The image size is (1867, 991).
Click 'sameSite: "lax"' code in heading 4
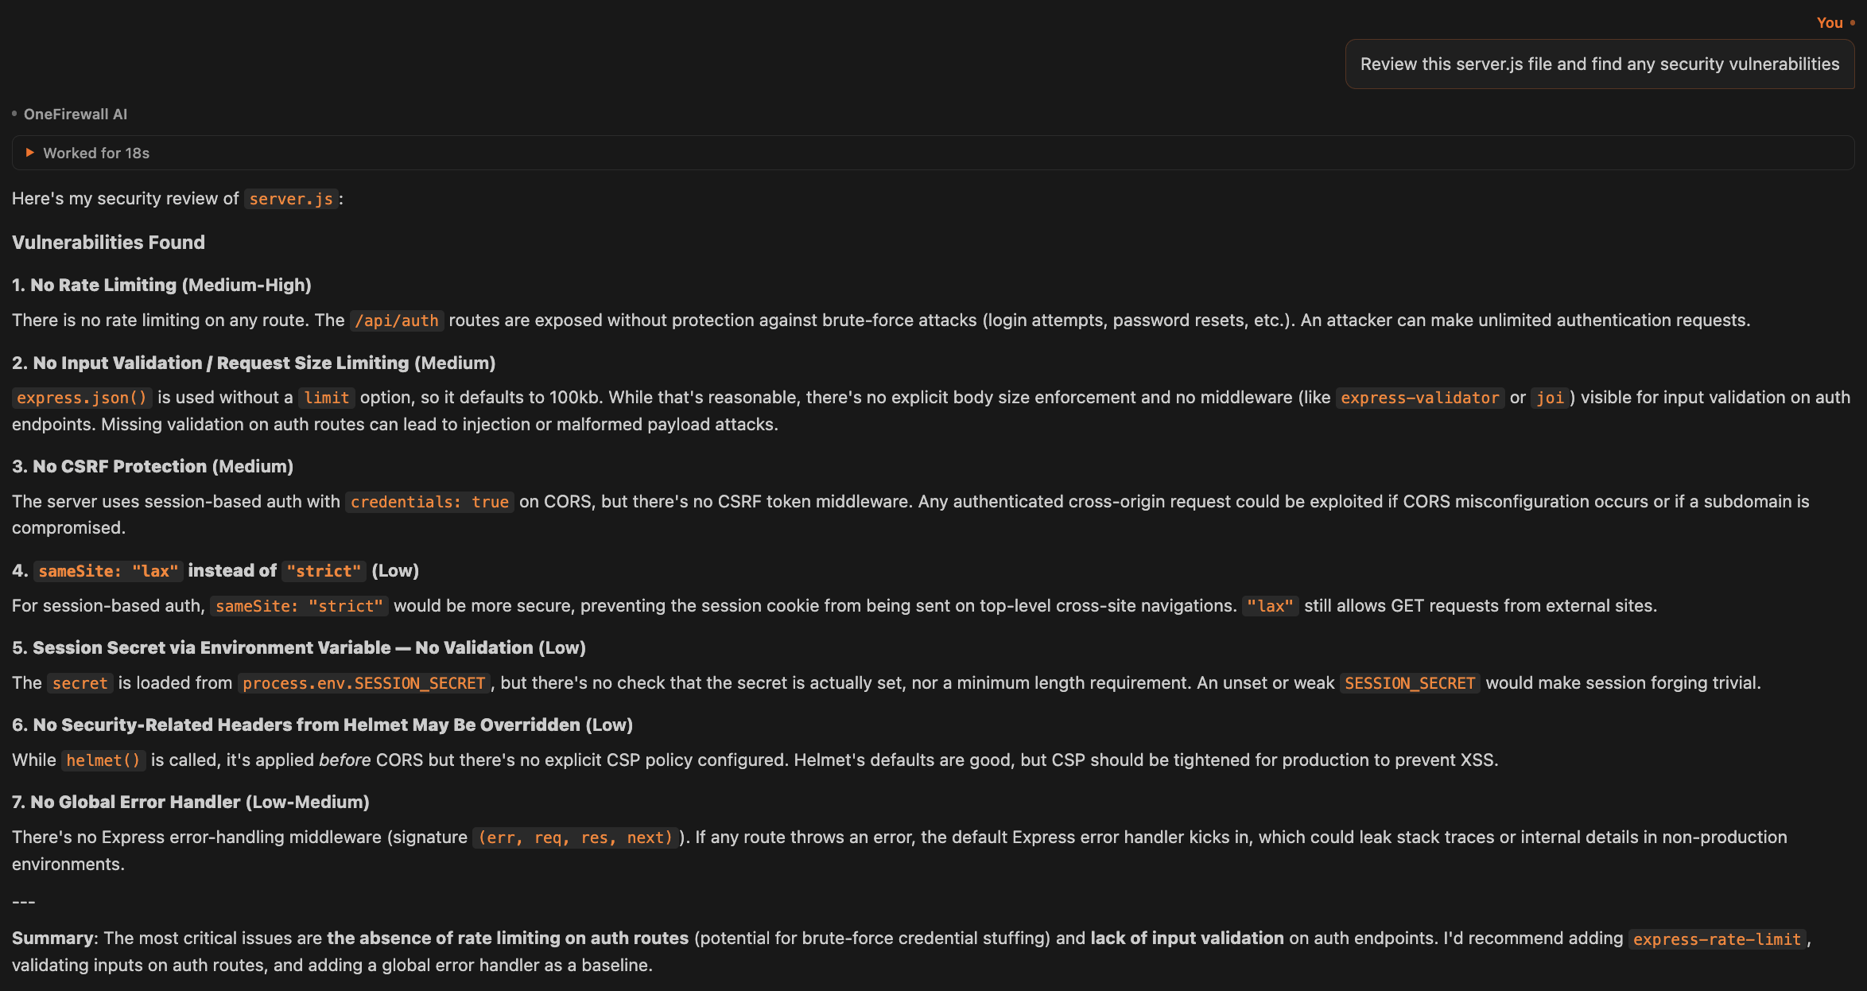coord(109,571)
